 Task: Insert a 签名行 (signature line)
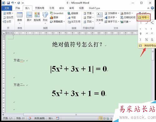pos(127,13)
